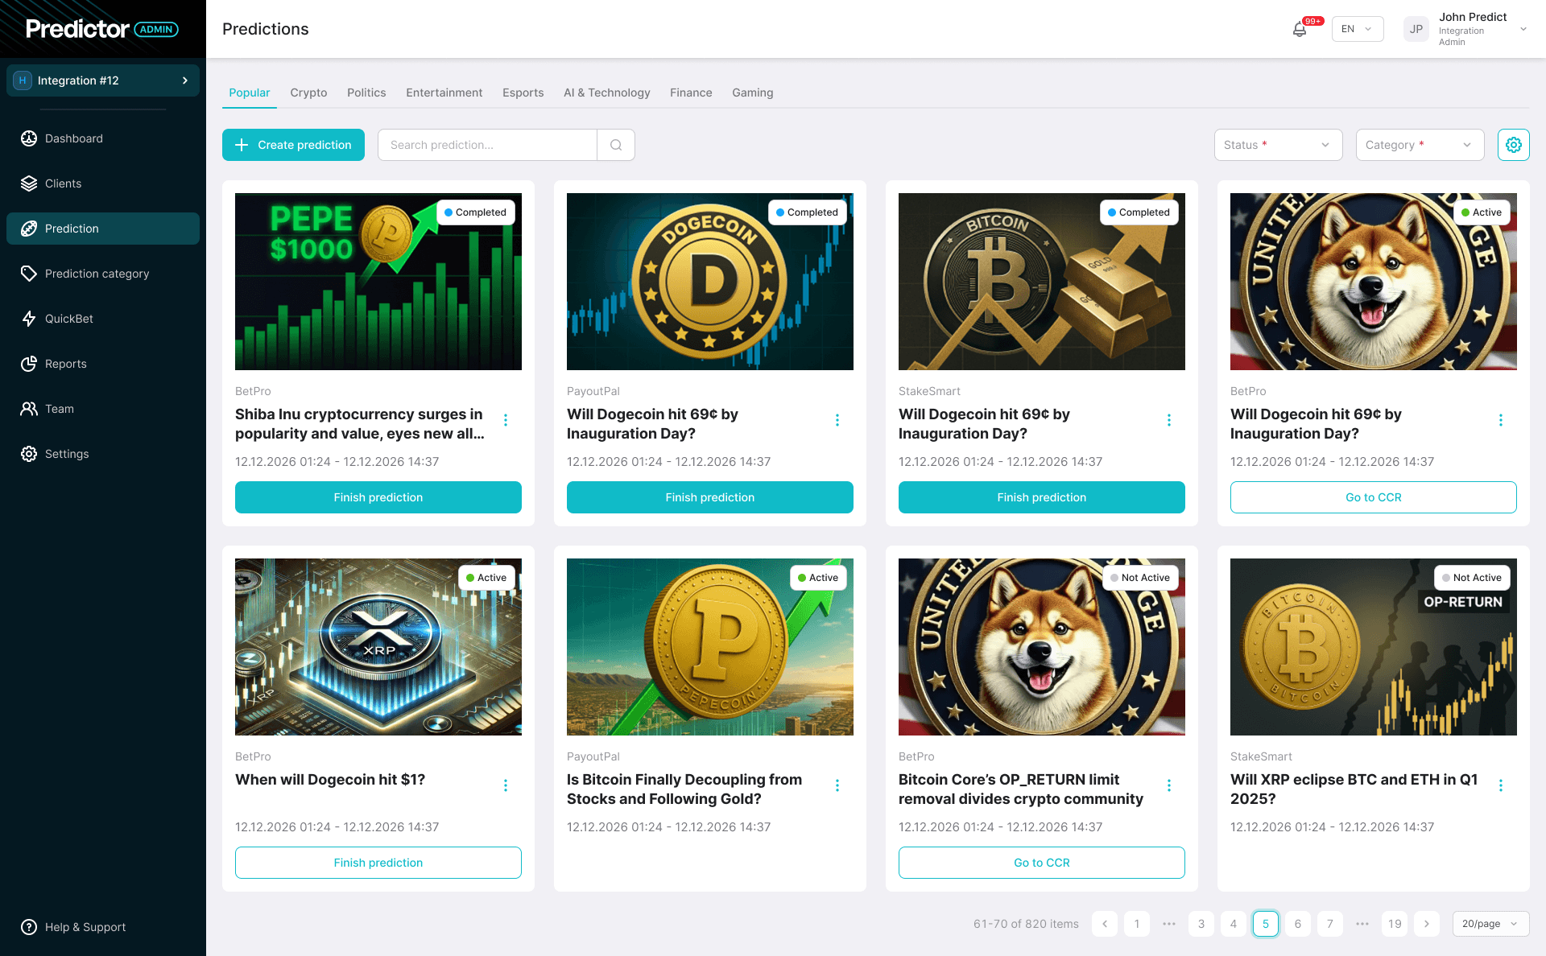Viewport: 1546px width, 956px height.
Task: Open more options for StakeSmart Dogecoin 69¢ card
Action: tap(1169, 420)
